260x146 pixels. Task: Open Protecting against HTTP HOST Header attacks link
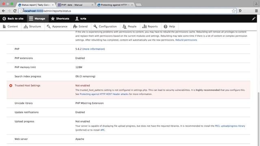[104, 94]
